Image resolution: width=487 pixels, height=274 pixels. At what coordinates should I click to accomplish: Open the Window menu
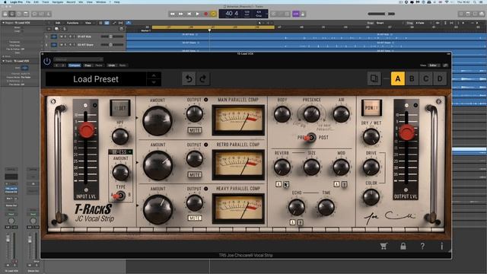click(x=101, y=2)
